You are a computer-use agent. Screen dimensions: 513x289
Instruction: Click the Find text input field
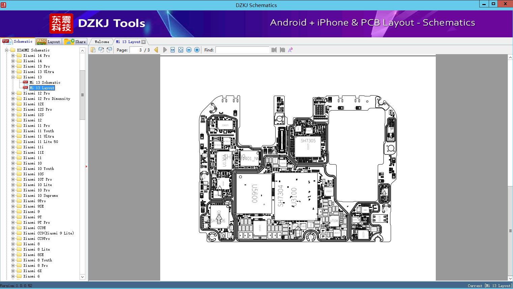[243, 50]
